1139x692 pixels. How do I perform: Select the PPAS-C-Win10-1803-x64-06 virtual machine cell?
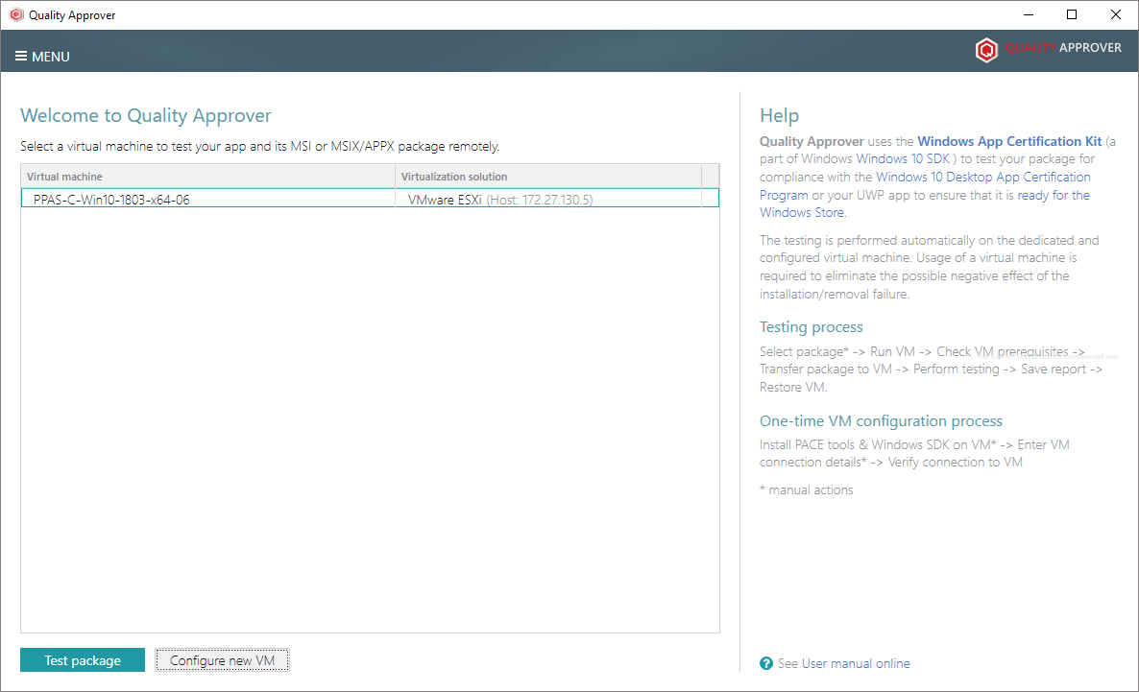coord(207,199)
